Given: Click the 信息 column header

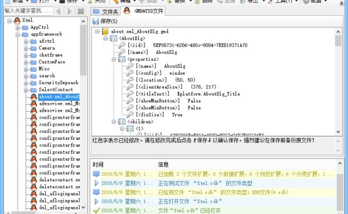Looking at the screenshot, I should click(163, 165).
